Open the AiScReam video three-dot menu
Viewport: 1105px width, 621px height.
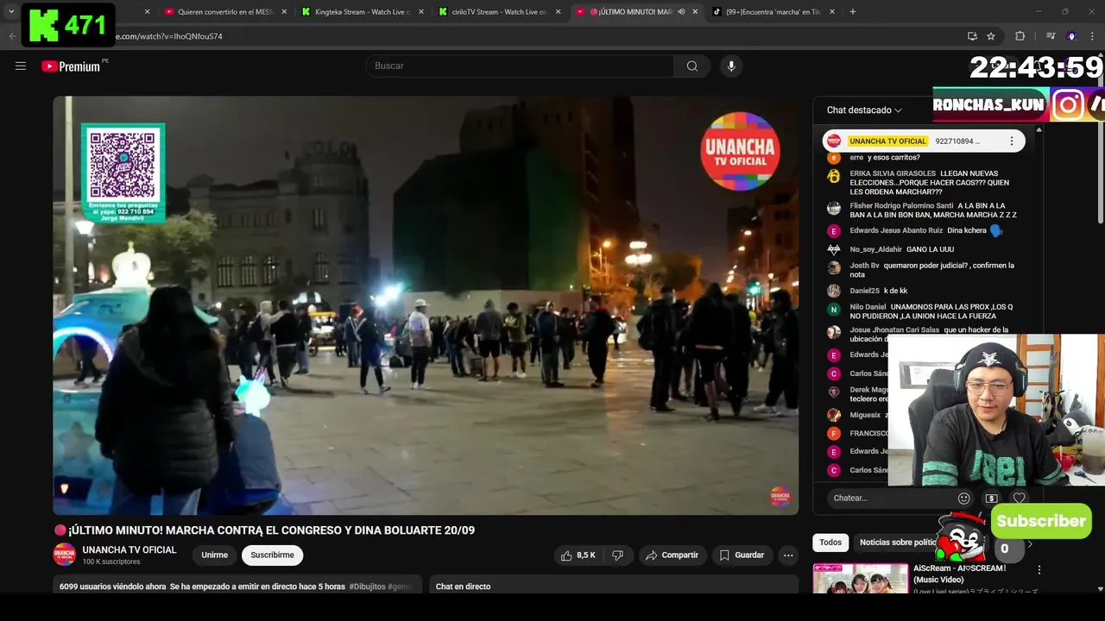(1039, 570)
